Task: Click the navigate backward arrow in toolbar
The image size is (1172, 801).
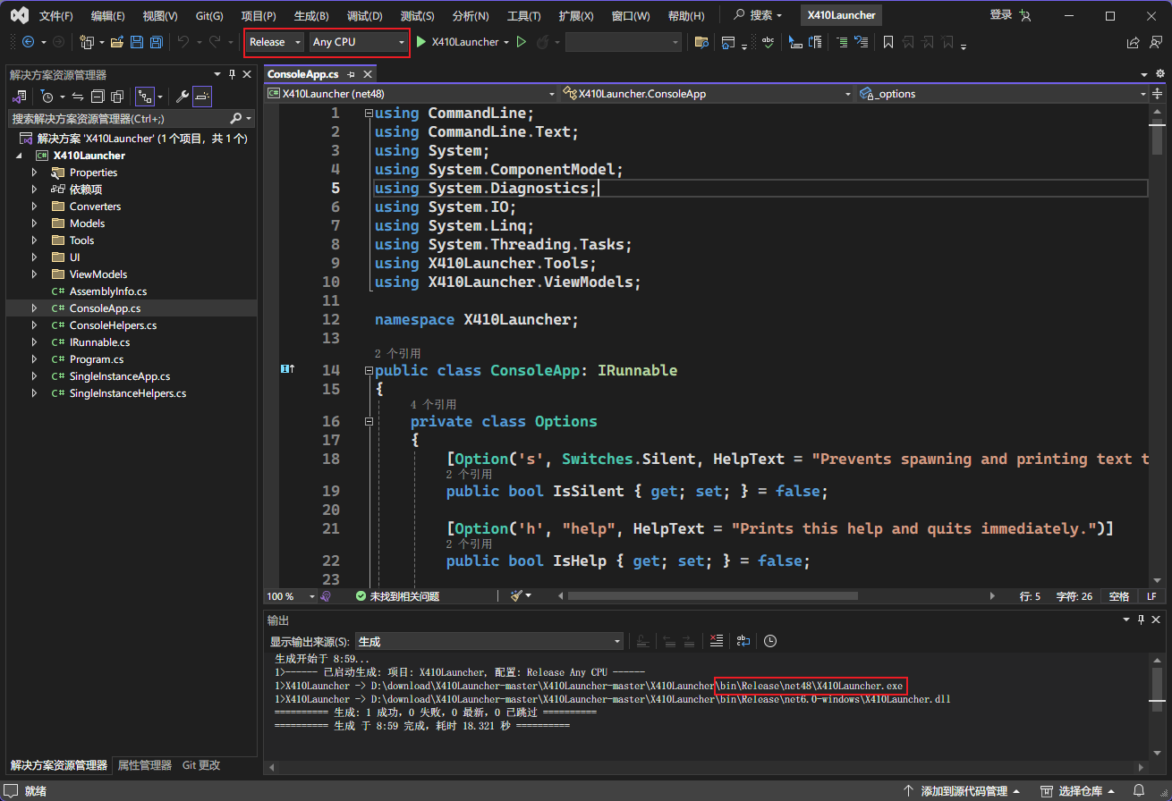Action: tap(28, 42)
